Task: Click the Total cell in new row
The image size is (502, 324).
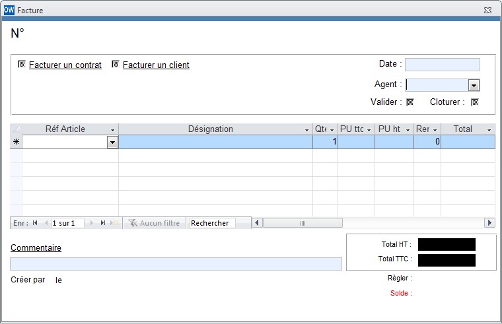Action: pos(468,142)
